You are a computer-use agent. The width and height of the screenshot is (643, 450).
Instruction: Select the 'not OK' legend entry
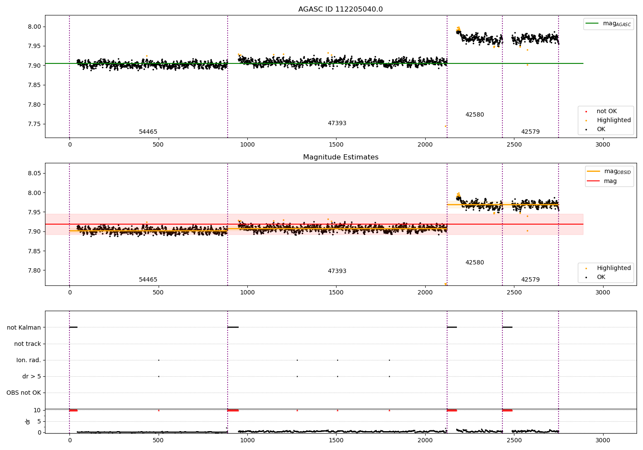coord(601,111)
